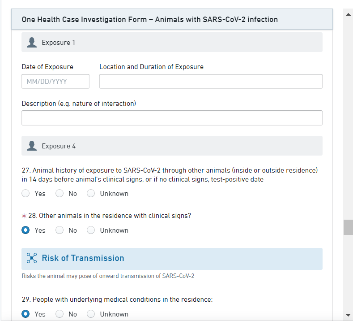This screenshot has width=353, height=321.
Task: Click the scroll up arrow
Action: pos(348,14)
